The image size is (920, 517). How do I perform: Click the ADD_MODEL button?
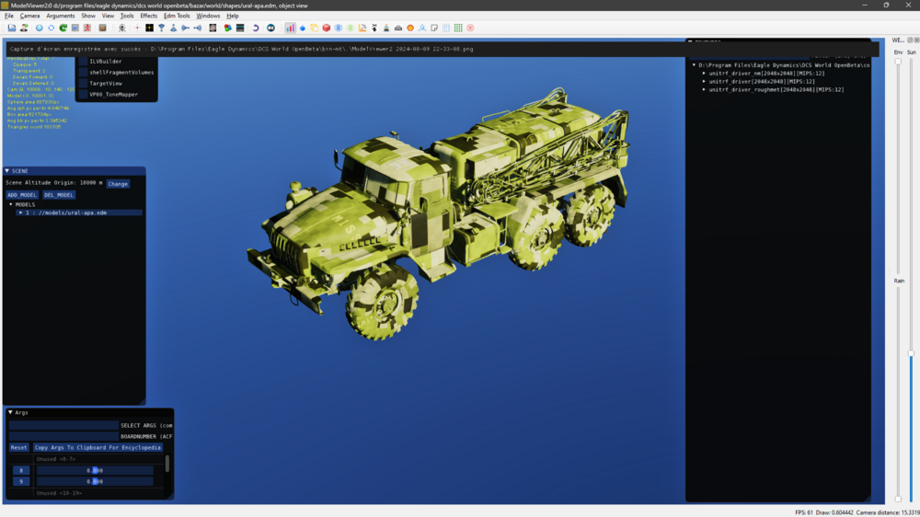click(22, 195)
